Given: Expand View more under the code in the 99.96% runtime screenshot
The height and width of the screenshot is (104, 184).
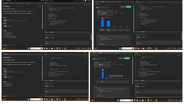Looking at the screenshot, I should pos(111,98).
